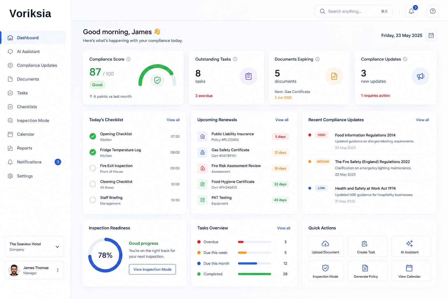448x299 pixels.
Task: Open Food Information Regulations 2014 update
Action: 365,135
